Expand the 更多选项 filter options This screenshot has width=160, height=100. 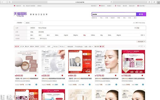click(x=141, y=42)
